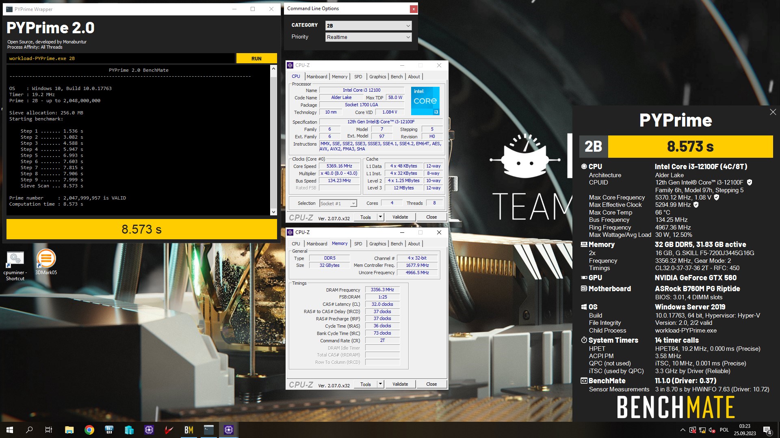780x438 pixels.
Task: Open the blue server buildings taskbar app
Action: tap(129, 430)
